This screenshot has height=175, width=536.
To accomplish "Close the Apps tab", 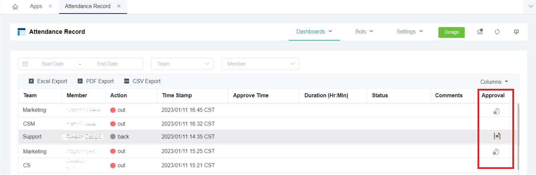I will 50,6.
